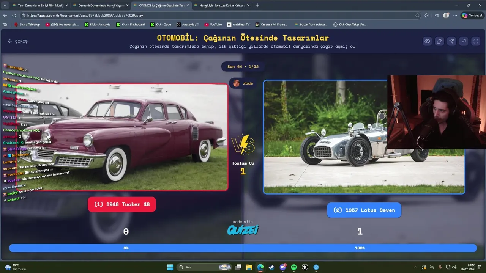Click the Quizei logo

coord(243,230)
